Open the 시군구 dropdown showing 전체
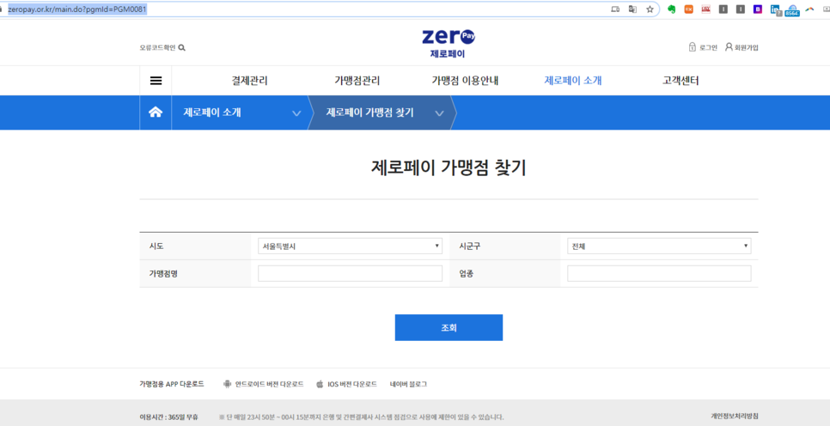This screenshot has width=830, height=426. coord(659,246)
